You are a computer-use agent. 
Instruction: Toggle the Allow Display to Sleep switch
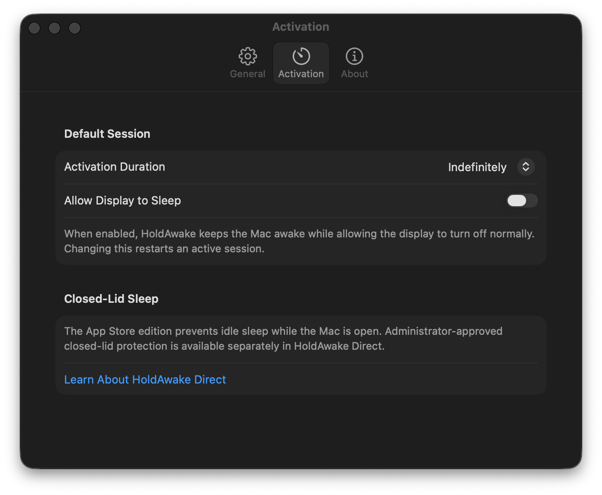pyautogui.click(x=522, y=201)
